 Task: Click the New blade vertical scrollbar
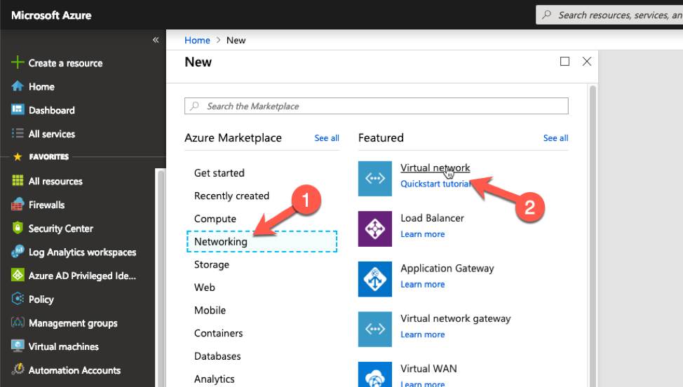[x=593, y=235]
